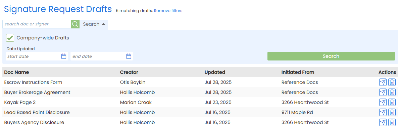Open the Kayak Page 2 document
The image size is (400, 135).
[20, 102]
